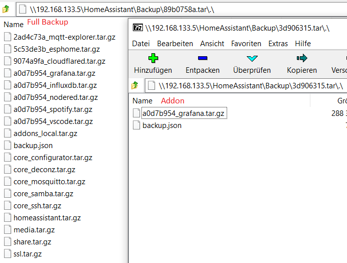
Task: Click the up-folder icon in right window
Action: pyautogui.click(x=135, y=86)
